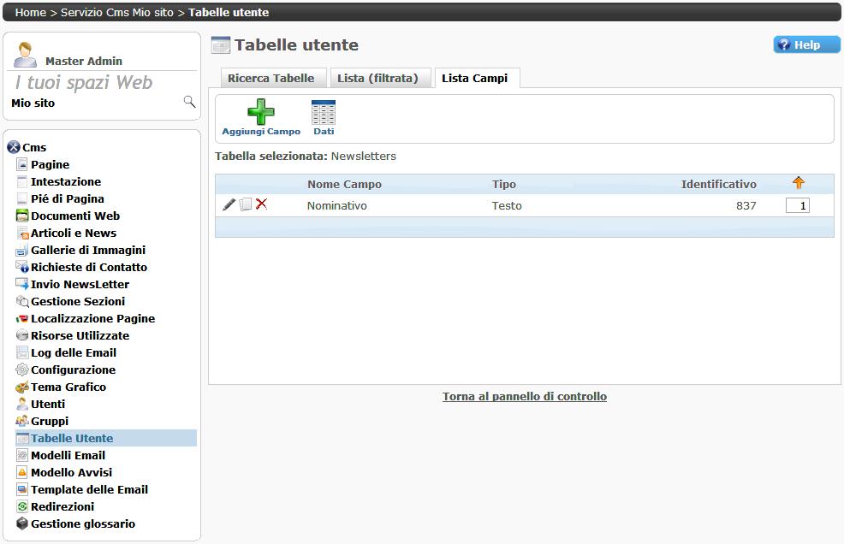The image size is (844, 544).
Task: Switch to Ricerca Tabelle tab
Action: pyautogui.click(x=270, y=79)
